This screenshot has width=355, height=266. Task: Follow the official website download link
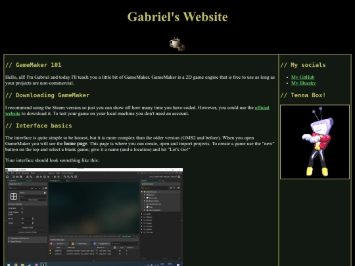262,108
